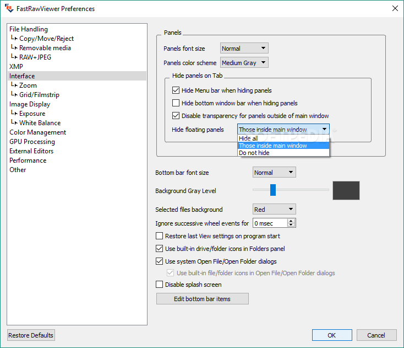Close the Preferences dialog
The image size is (404, 348).
coord(395,8)
